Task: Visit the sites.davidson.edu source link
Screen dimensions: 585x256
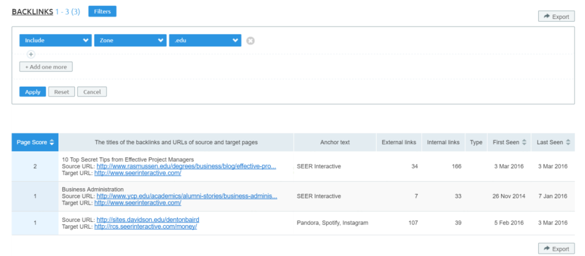Action: click(x=147, y=220)
